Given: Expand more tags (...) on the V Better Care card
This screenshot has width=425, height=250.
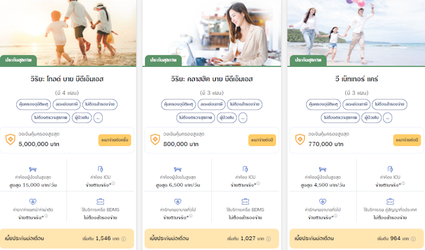Looking at the screenshot, I should point(388,118).
